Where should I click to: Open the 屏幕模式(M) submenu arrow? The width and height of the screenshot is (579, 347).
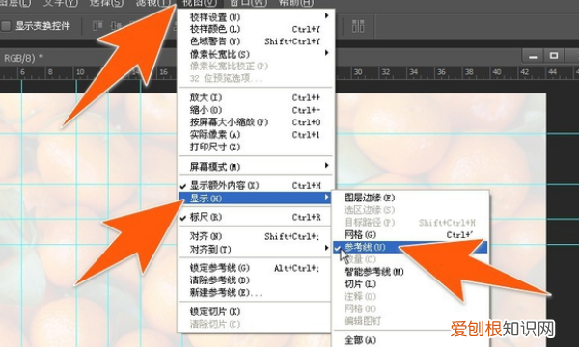tap(327, 165)
